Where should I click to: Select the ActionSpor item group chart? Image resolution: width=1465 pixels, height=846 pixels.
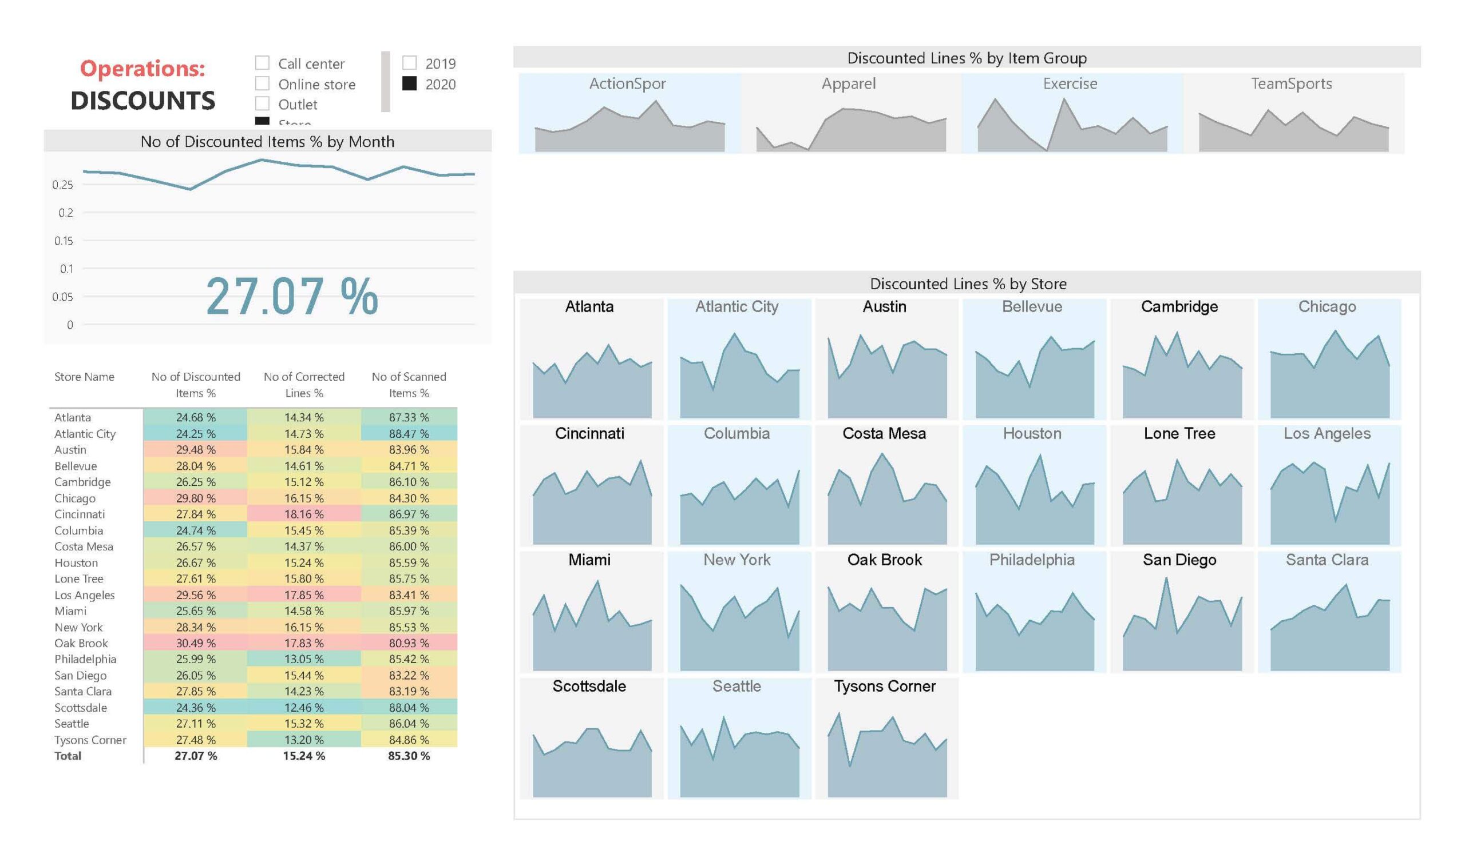[x=629, y=113]
